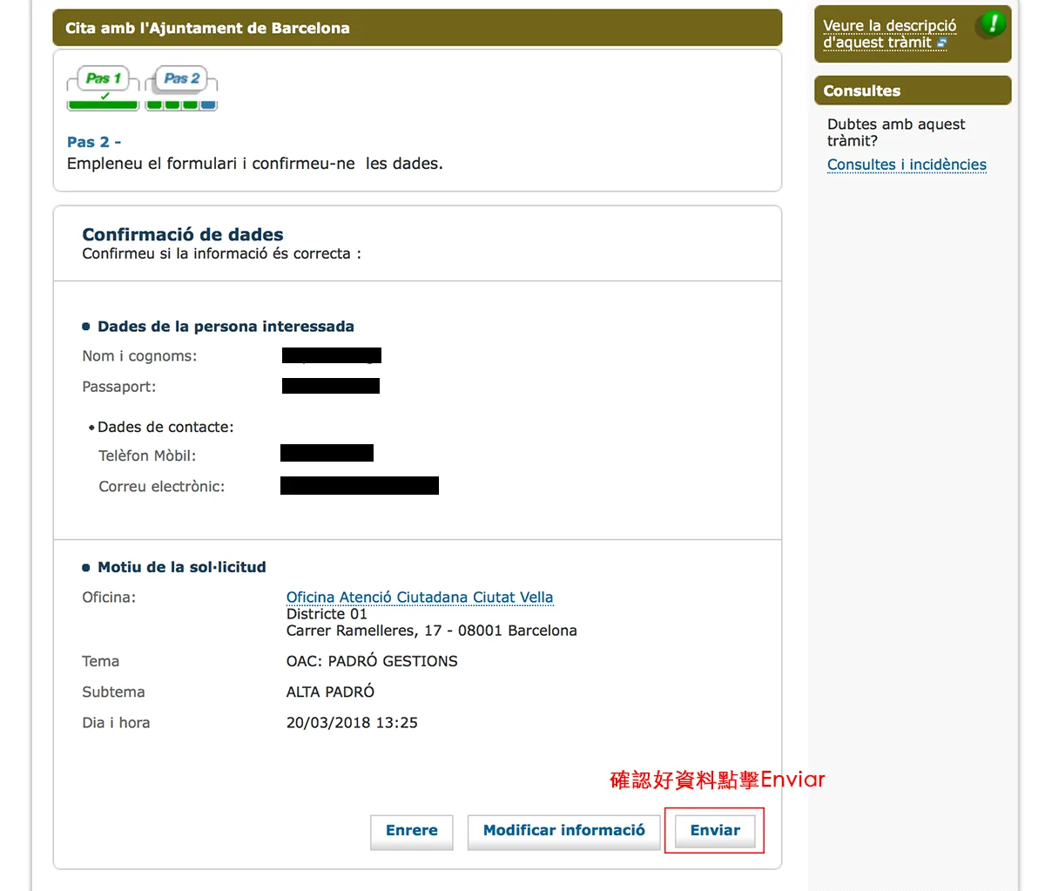1045x891 pixels.
Task: Click the Confirmació de dades heading
Action: 183,234
